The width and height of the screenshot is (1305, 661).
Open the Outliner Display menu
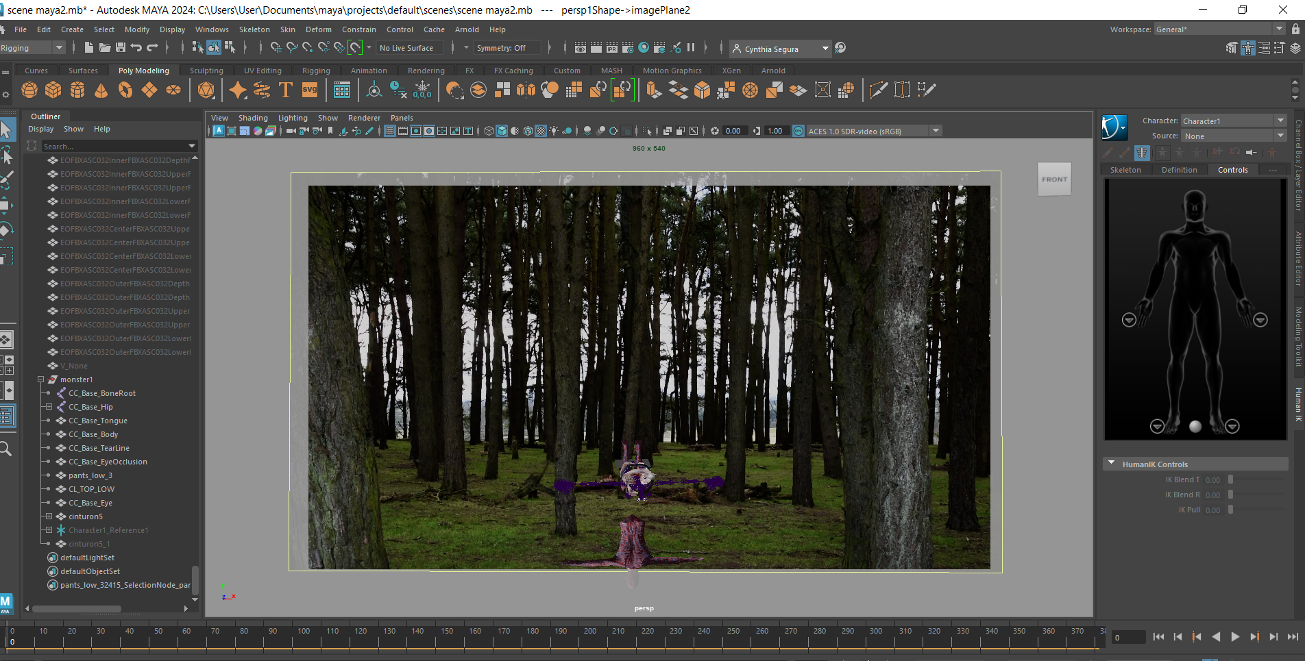click(x=40, y=129)
